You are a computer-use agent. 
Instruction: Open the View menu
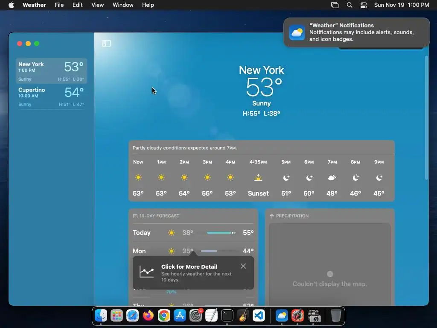98,5
